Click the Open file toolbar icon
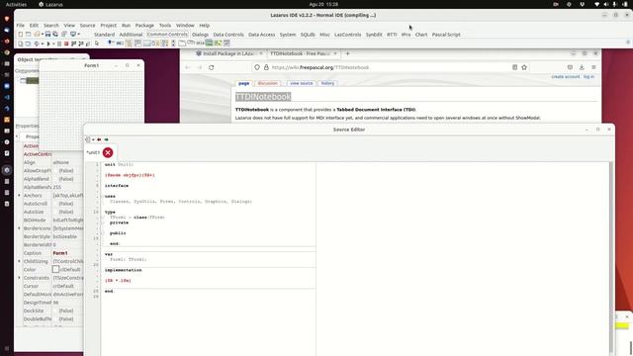Image resolution: width=633 pixels, height=356 pixels. [x=37, y=35]
